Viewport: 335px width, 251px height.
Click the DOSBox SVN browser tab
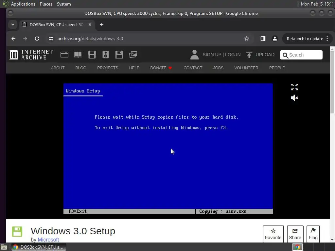[57, 25]
